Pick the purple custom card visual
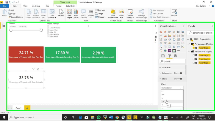Image resolution: width=215 pixels, height=121 pixels. [x=170, y=51]
